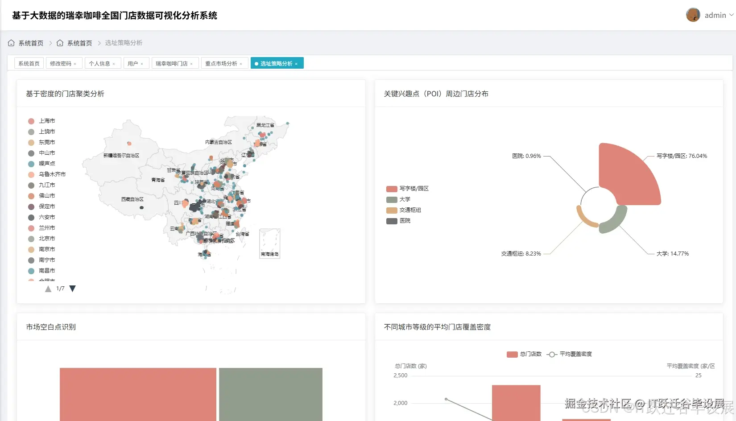
Task: Hide 交通枢纽 in the POI chart legend
Action: click(x=404, y=210)
